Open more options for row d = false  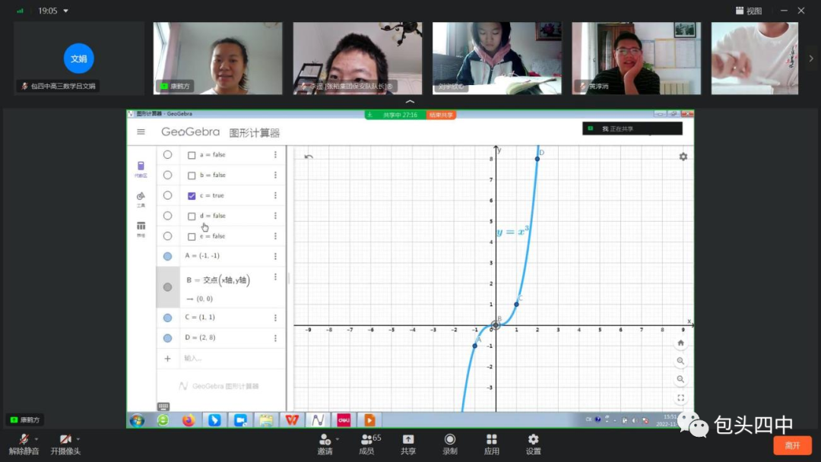point(275,216)
